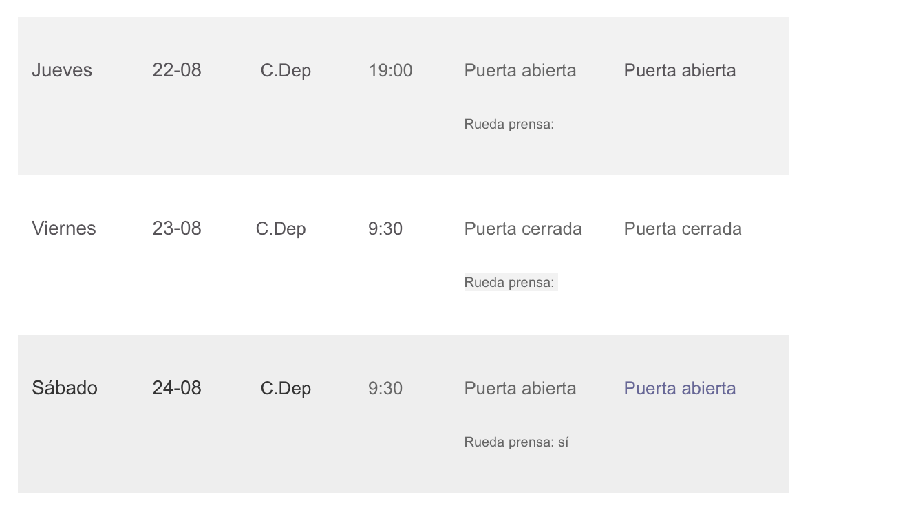Image resolution: width=918 pixels, height=516 pixels.
Task: Click the Jueves day cell
Action: [62, 70]
